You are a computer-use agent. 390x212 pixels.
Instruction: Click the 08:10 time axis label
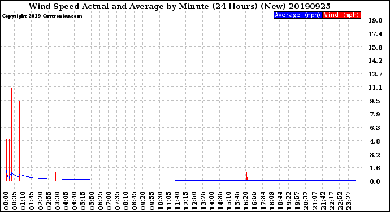click(126, 201)
